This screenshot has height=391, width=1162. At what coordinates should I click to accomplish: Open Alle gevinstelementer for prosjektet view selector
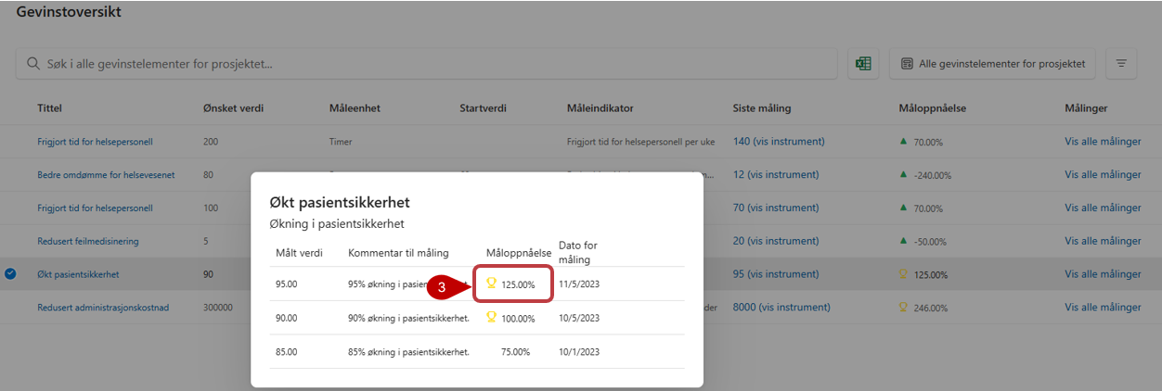(992, 64)
